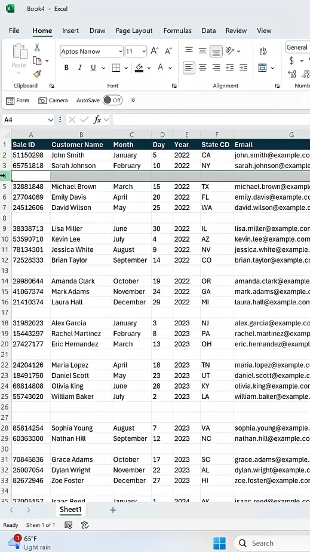Click Increase Indent icon
310x552 pixels.
coord(243,68)
